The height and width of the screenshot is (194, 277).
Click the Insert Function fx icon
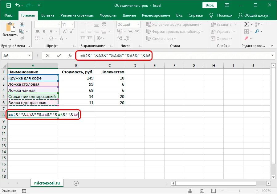click(x=70, y=56)
